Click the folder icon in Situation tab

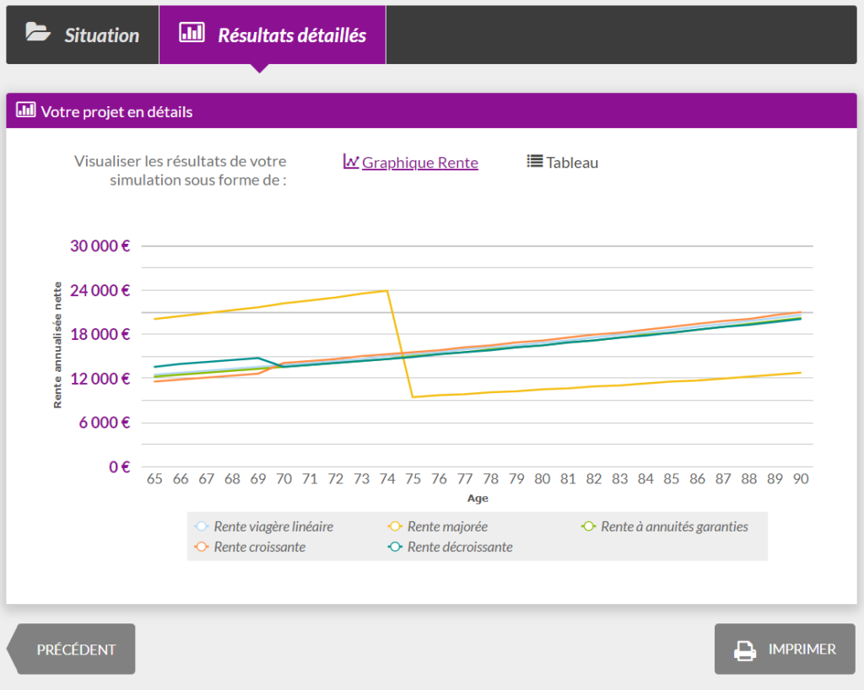[38, 33]
